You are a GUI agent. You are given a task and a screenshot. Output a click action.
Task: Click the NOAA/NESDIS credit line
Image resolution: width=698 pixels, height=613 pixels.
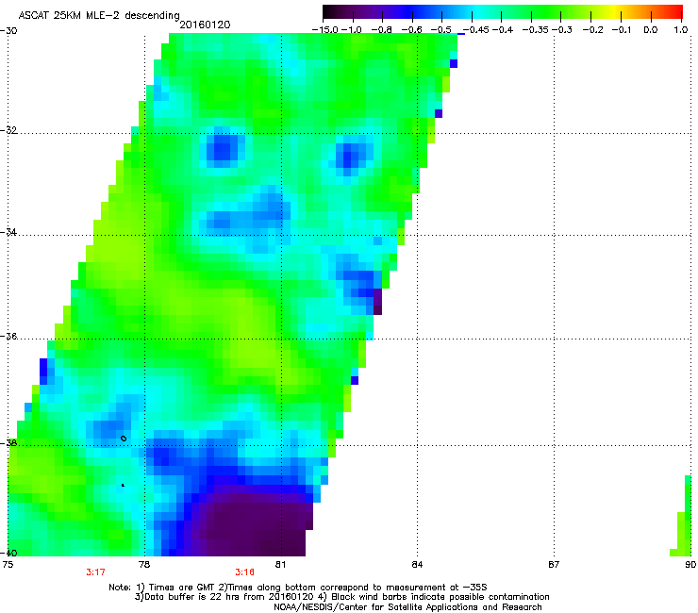[x=407, y=607]
